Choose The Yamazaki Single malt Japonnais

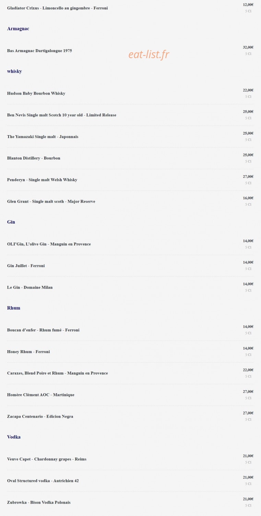point(43,137)
